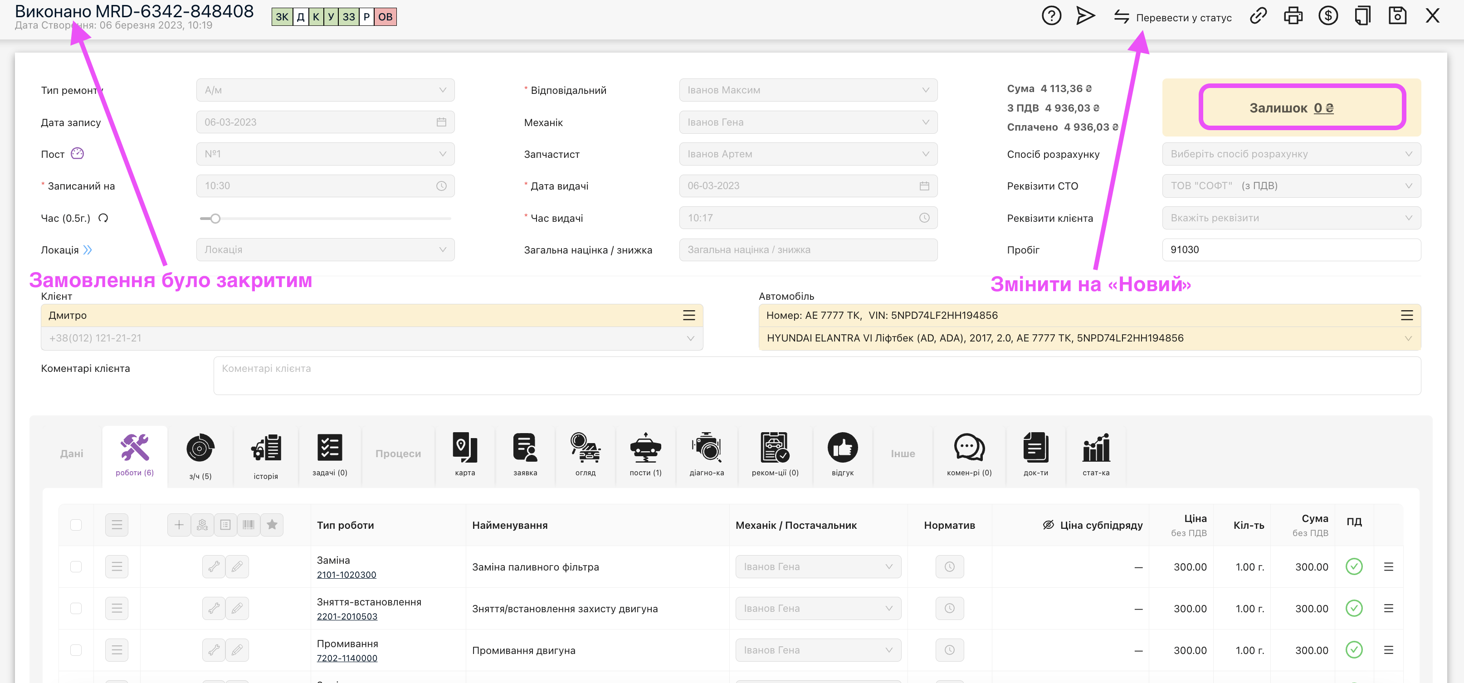
Task: Click the copy link chain icon
Action: (1258, 16)
